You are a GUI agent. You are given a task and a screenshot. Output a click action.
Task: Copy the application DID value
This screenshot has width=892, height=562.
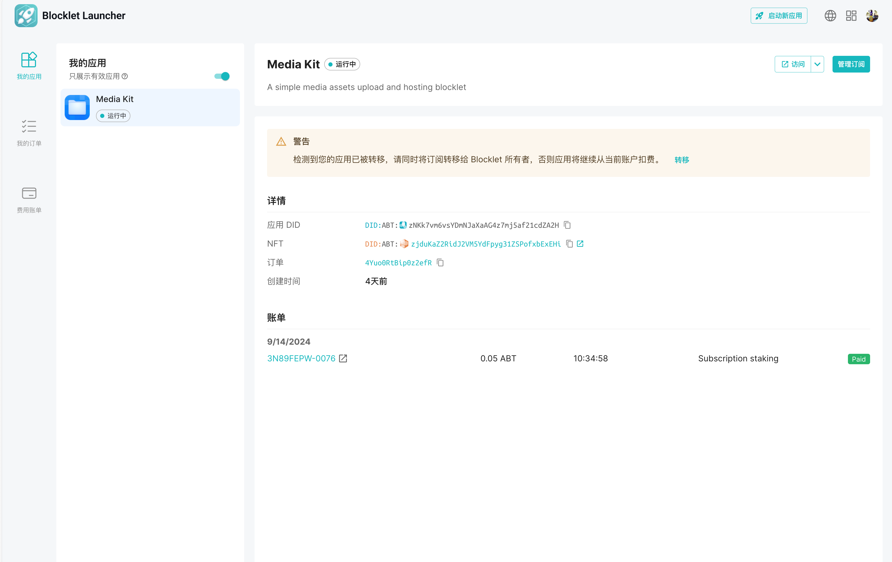coord(567,225)
